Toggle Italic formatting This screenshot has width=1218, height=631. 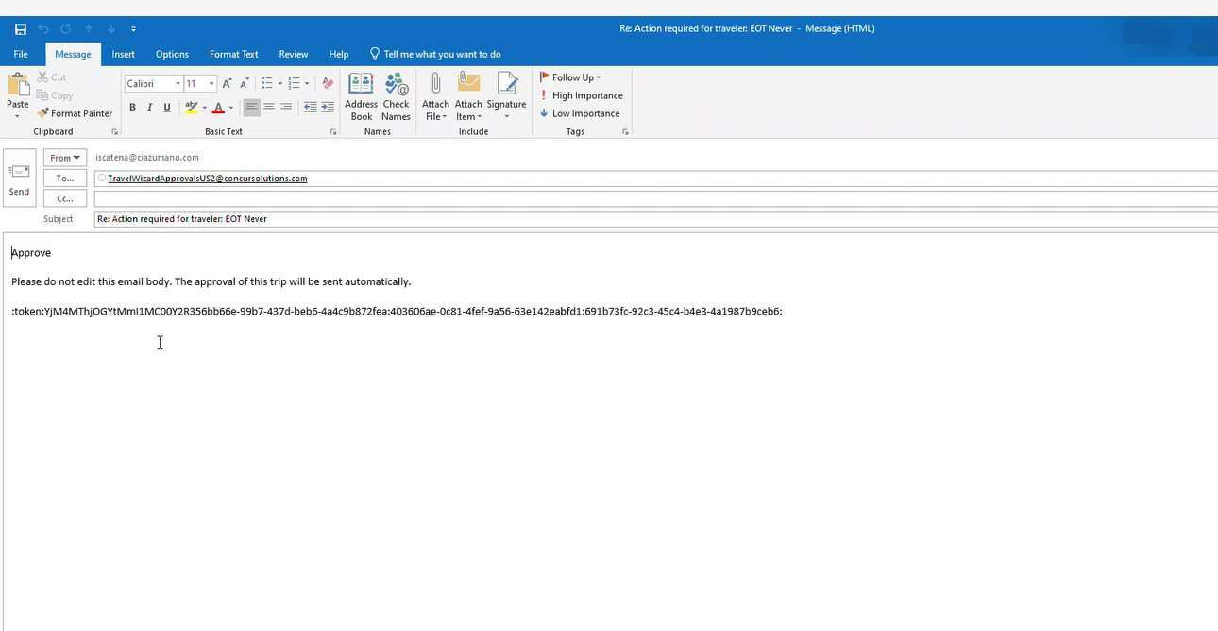coord(149,108)
